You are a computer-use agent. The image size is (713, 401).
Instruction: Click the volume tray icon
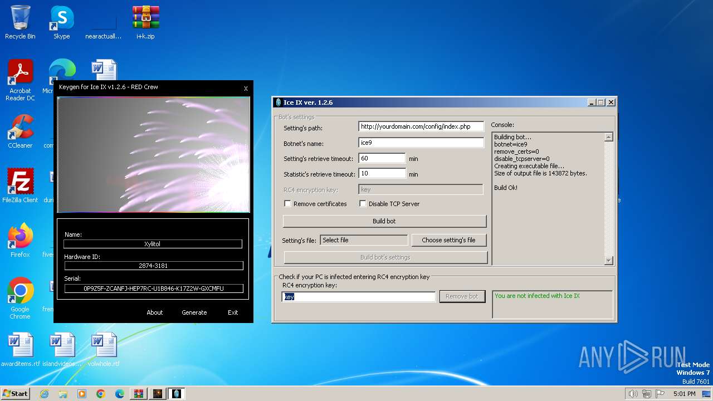pyautogui.click(x=633, y=394)
